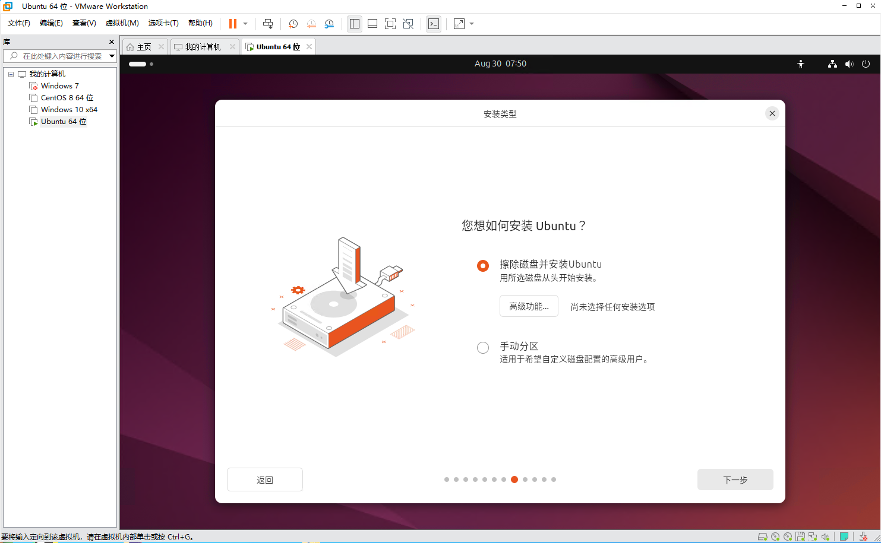881x543 pixels.
Task: Toggle the library sidebar view icon
Action: point(355,24)
